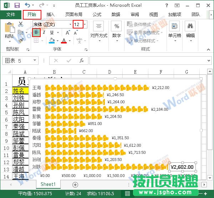Click the Insert Function fx button
This screenshot has width=214, height=198.
[x=82, y=61]
